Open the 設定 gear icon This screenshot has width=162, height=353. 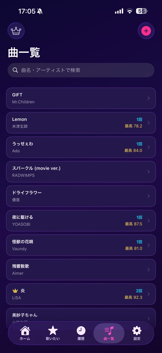pyautogui.click(x=137, y=331)
